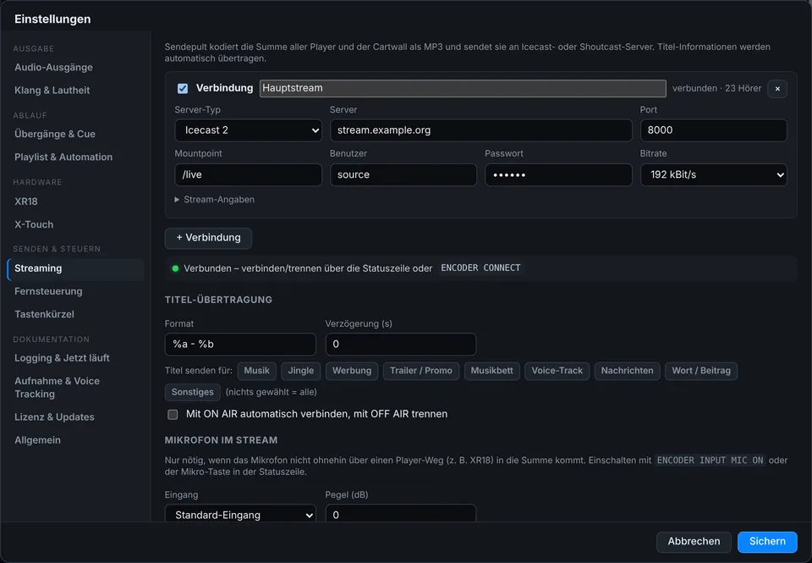The image size is (812, 563).
Task: Toggle title sending for Sonstiges
Action: (x=193, y=392)
